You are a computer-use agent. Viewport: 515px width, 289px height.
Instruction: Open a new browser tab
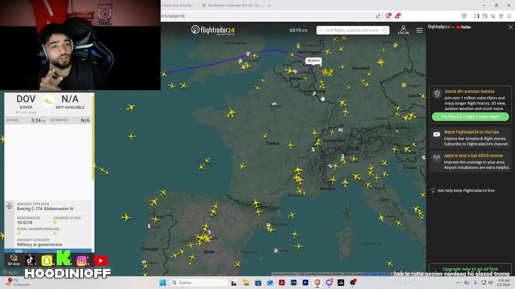point(269,5)
